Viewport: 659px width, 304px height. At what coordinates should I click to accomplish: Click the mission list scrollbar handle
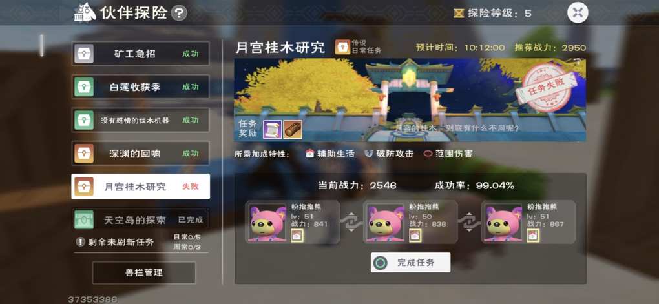(x=41, y=45)
